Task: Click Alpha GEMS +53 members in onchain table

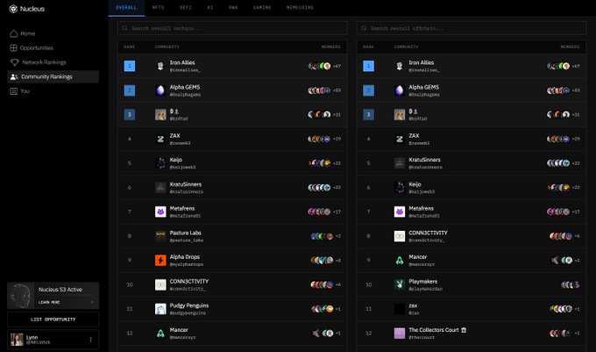Action: pos(324,90)
